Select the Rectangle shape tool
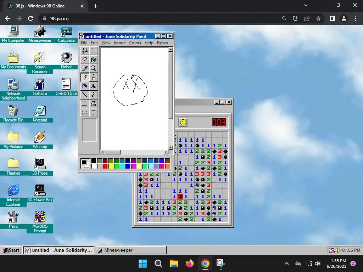Screen dimensions: 363x272 (x=84, y=104)
